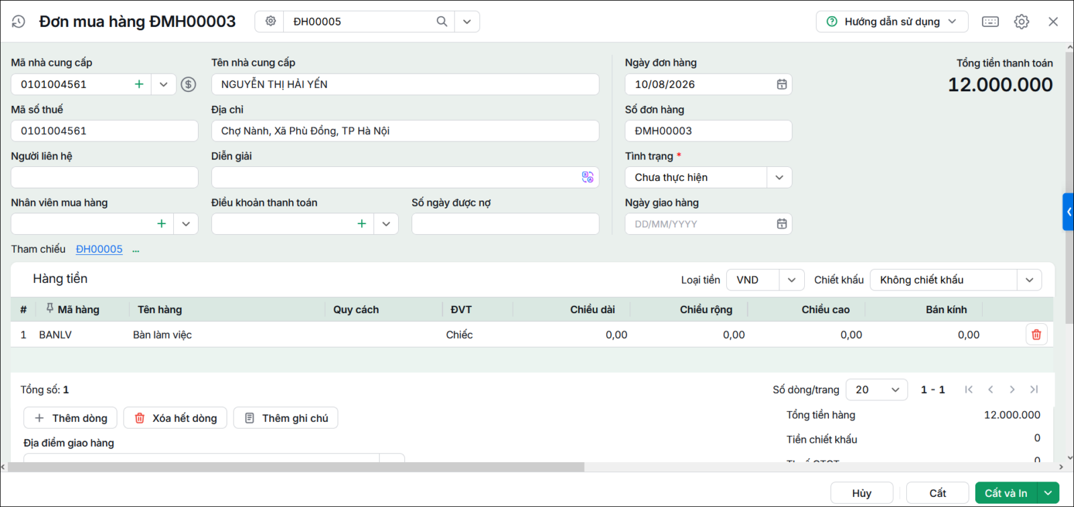Screen dimensions: 1074x507
Task: Click the pin icon in Mã hàng header
Action: [50, 308]
